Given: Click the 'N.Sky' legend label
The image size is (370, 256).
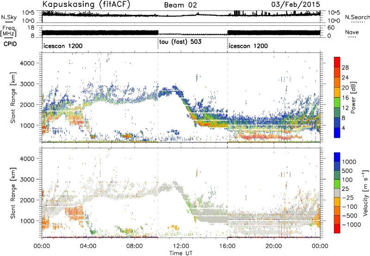Looking at the screenshot, I should coord(9,17).
